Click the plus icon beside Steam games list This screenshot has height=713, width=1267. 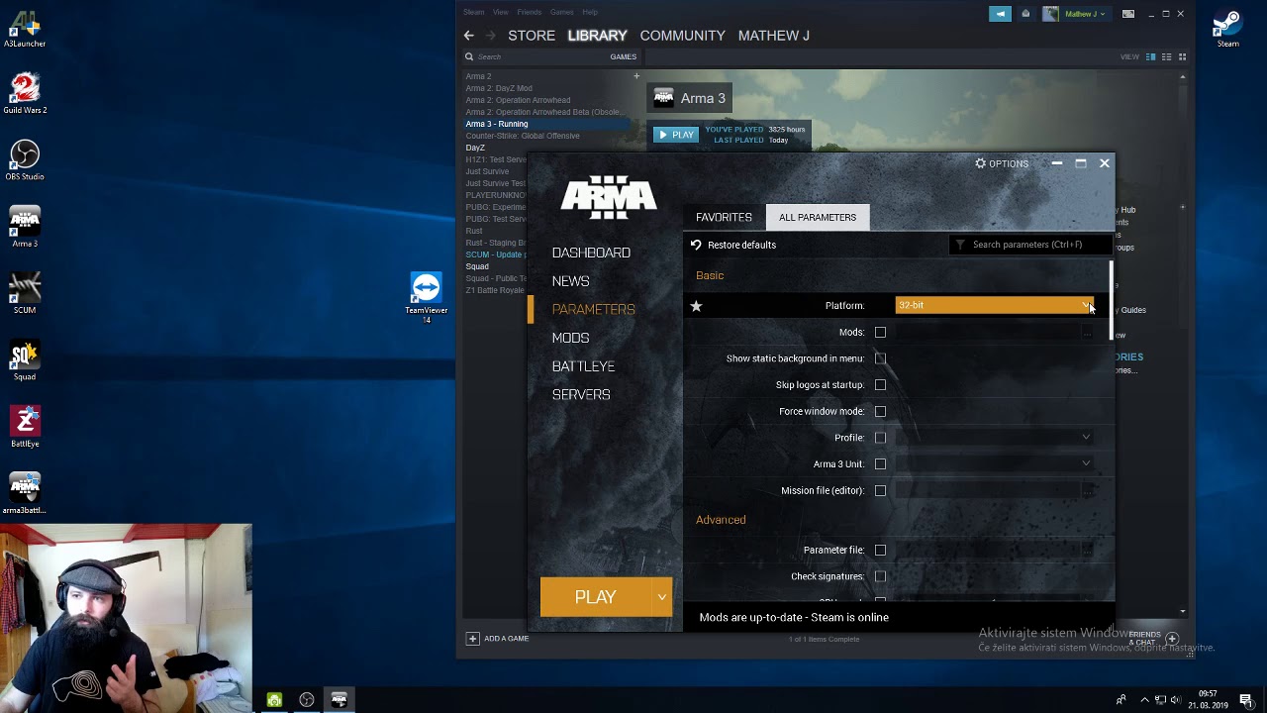coord(636,76)
